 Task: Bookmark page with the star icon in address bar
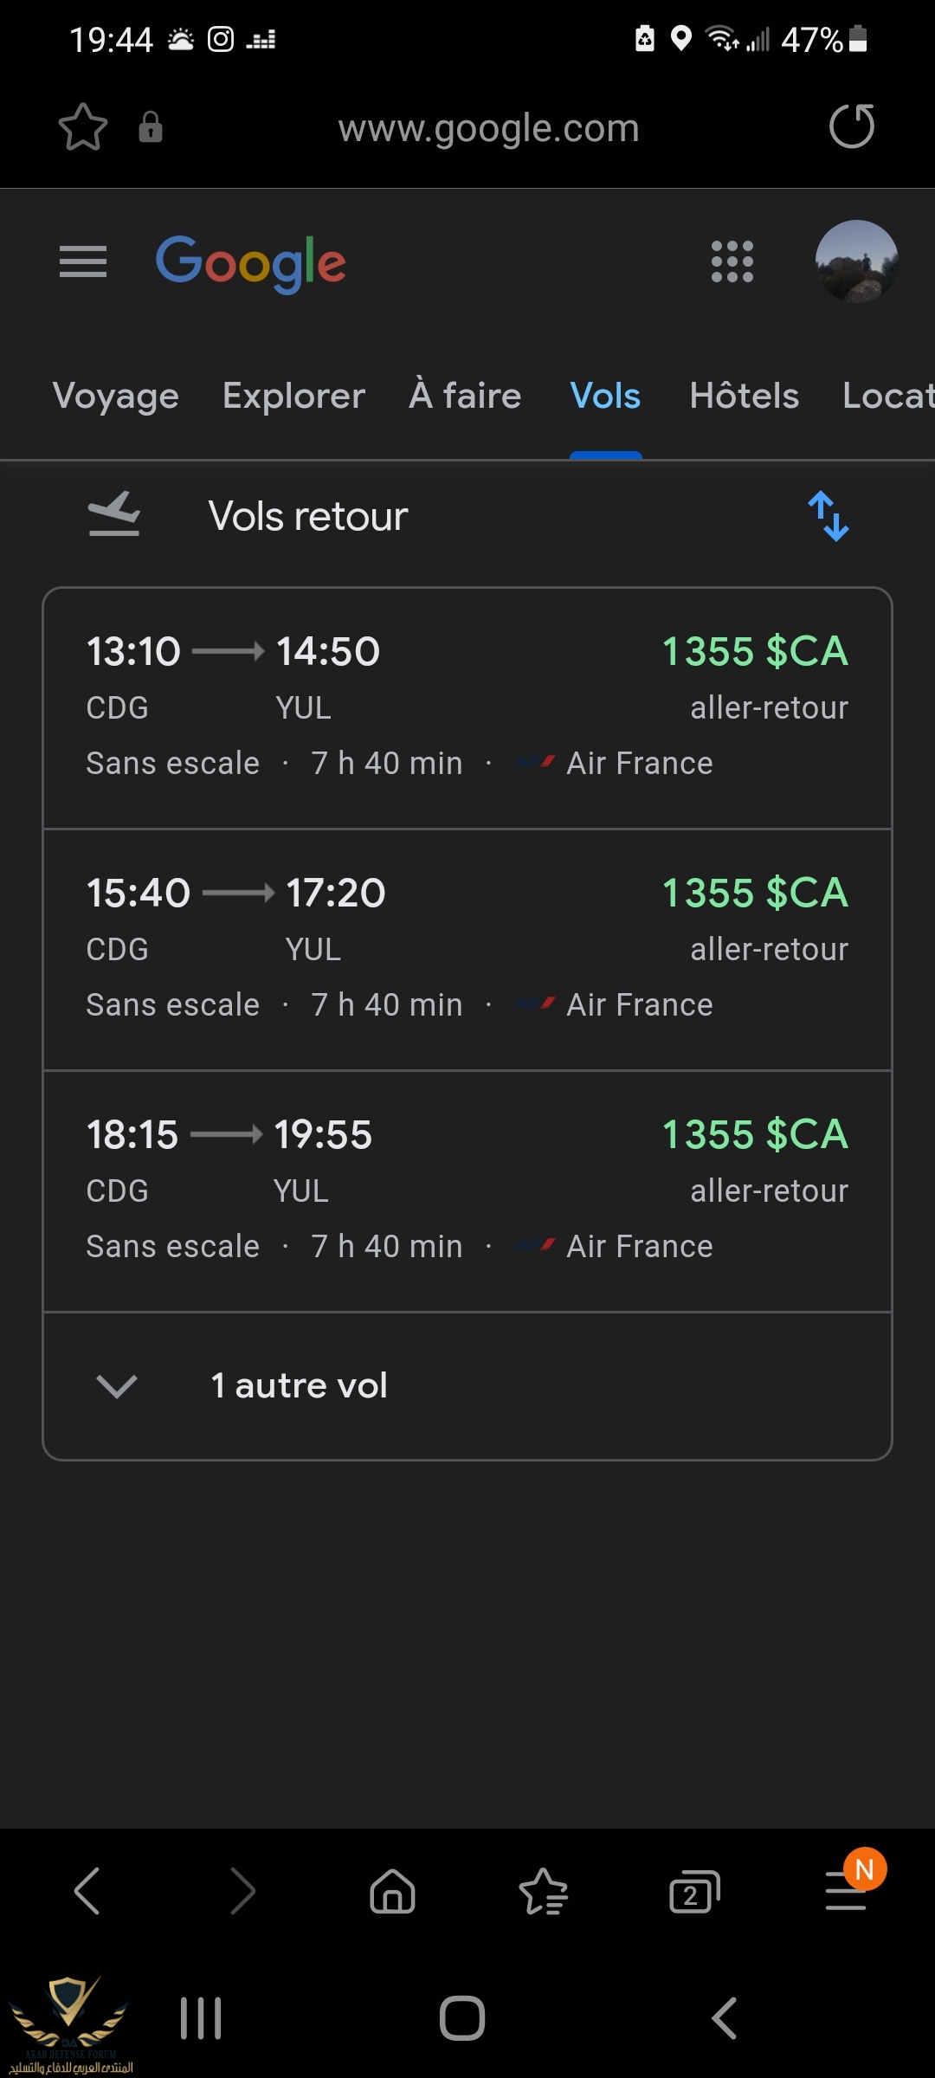click(x=83, y=127)
